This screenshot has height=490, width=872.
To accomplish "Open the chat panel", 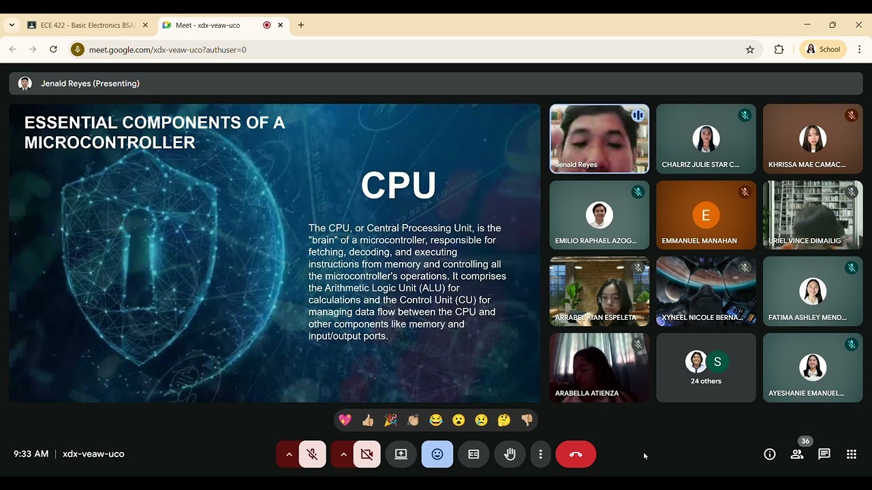I will [x=824, y=454].
